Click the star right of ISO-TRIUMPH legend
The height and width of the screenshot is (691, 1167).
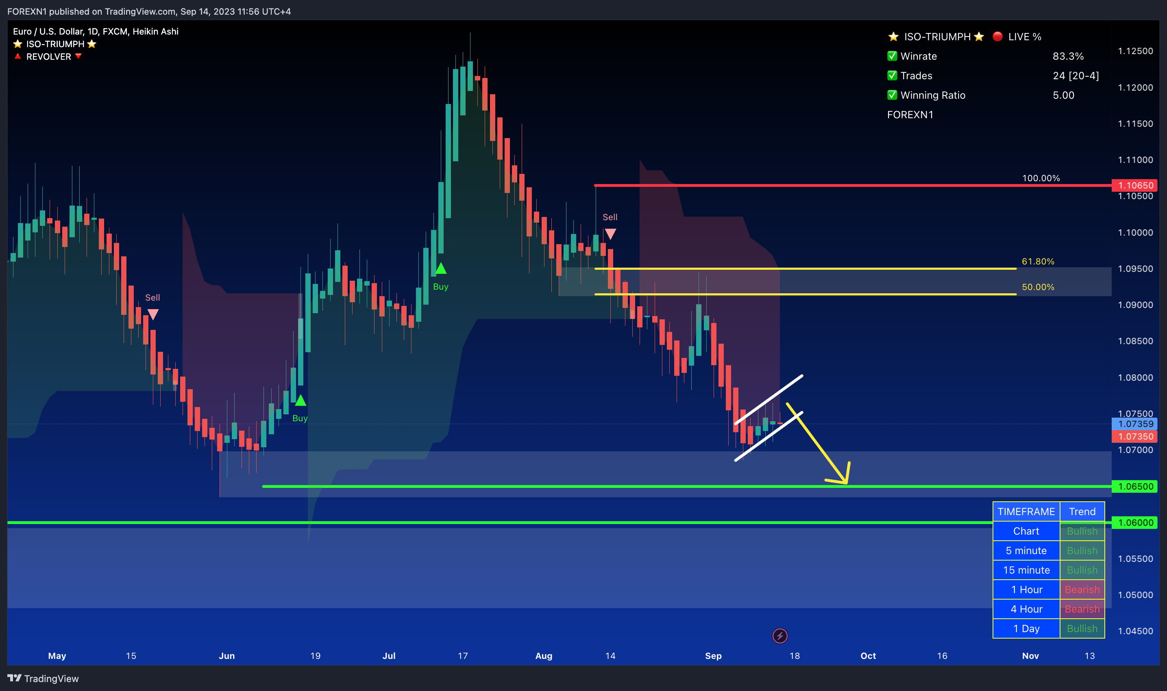point(92,44)
